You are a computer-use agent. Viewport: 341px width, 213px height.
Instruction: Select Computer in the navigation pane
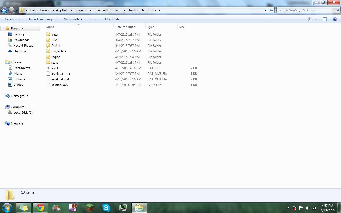(18, 107)
